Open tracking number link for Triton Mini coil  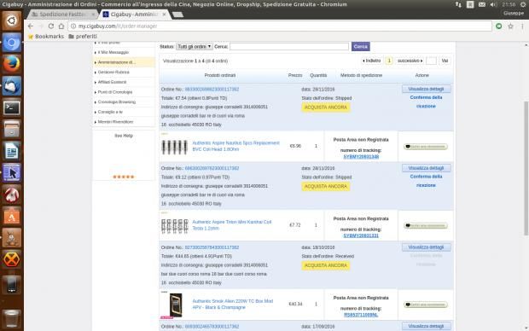(x=361, y=235)
